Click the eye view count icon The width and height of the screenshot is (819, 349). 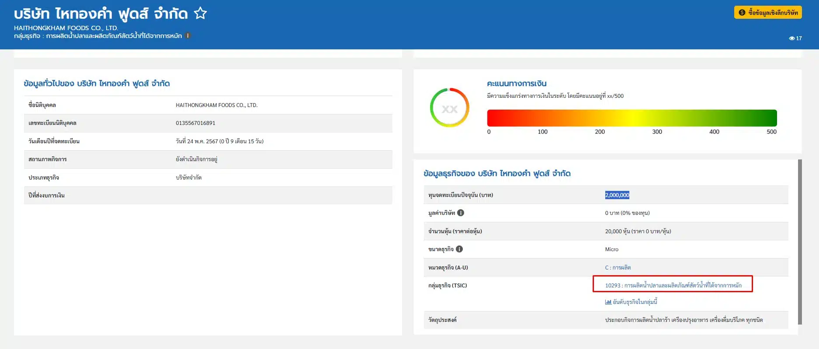[x=791, y=38]
